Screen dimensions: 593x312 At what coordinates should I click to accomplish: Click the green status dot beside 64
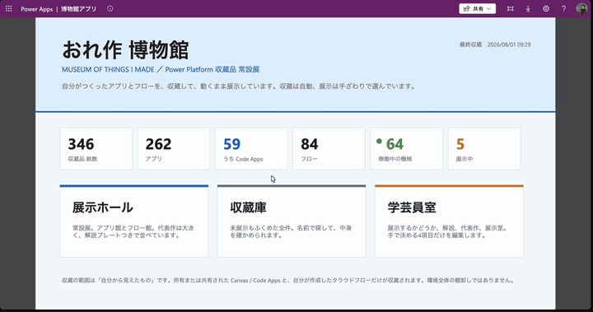pyautogui.click(x=380, y=141)
